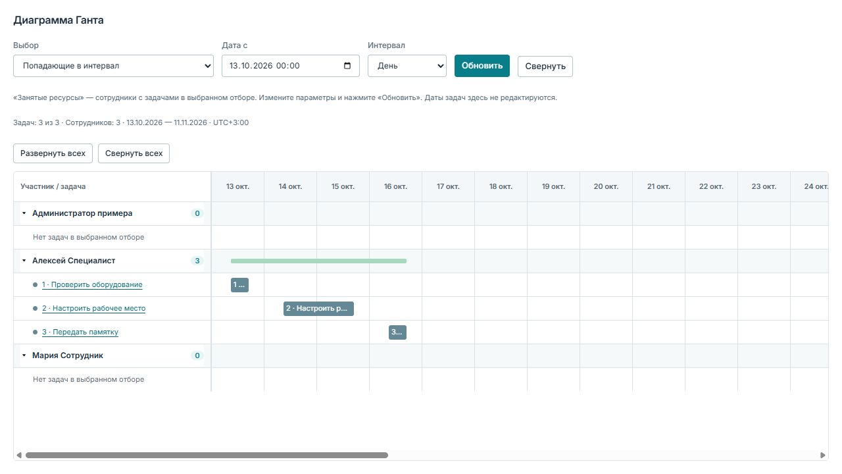The height and width of the screenshot is (474, 842).
Task: Open the Интервал dropdown set to День
Action: click(x=407, y=66)
